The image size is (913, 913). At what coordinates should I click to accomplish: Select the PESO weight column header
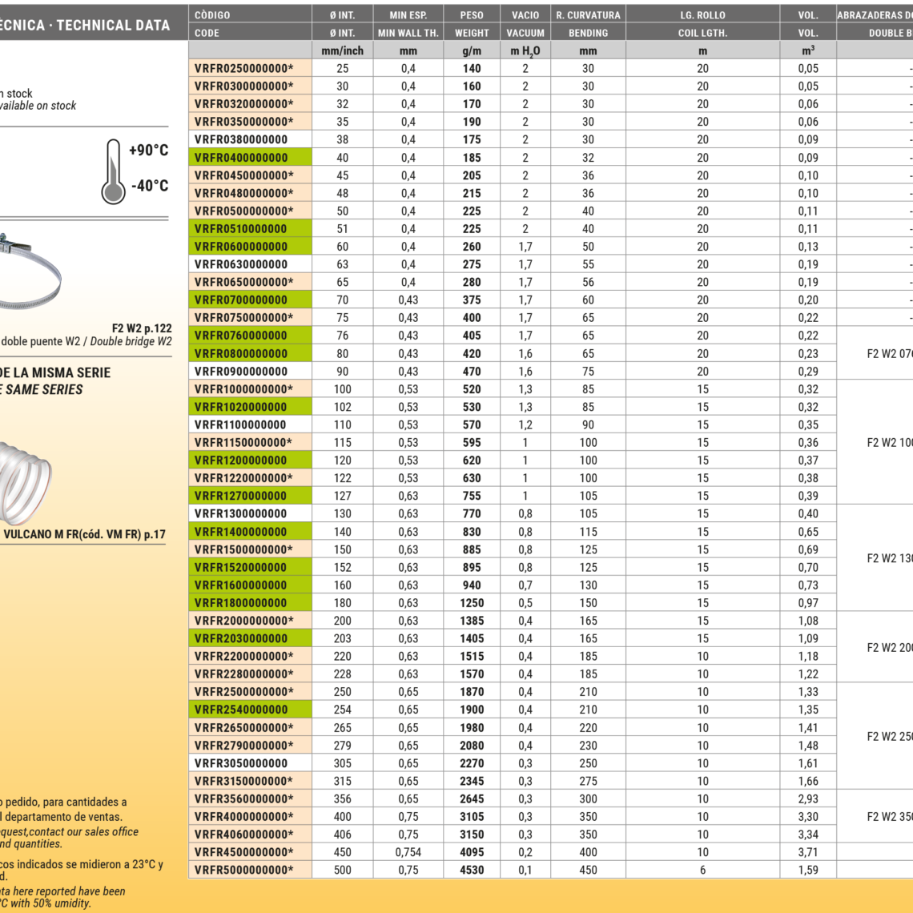pyautogui.click(x=472, y=15)
